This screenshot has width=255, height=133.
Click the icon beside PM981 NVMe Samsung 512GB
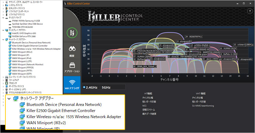10,21
